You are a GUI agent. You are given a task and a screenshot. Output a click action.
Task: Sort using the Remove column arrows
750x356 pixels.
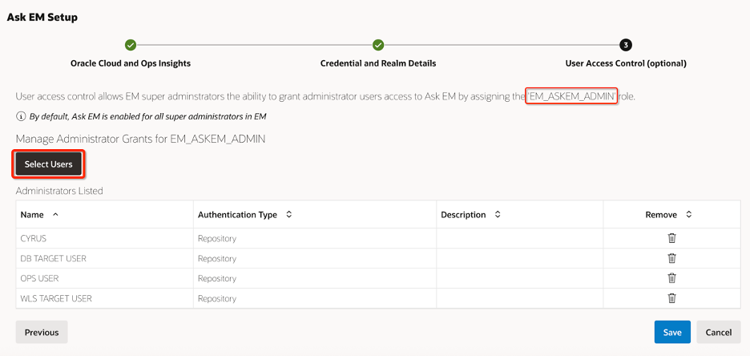coord(688,215)
